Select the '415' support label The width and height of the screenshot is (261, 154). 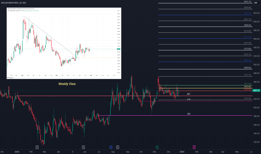(x=188, y=99)
